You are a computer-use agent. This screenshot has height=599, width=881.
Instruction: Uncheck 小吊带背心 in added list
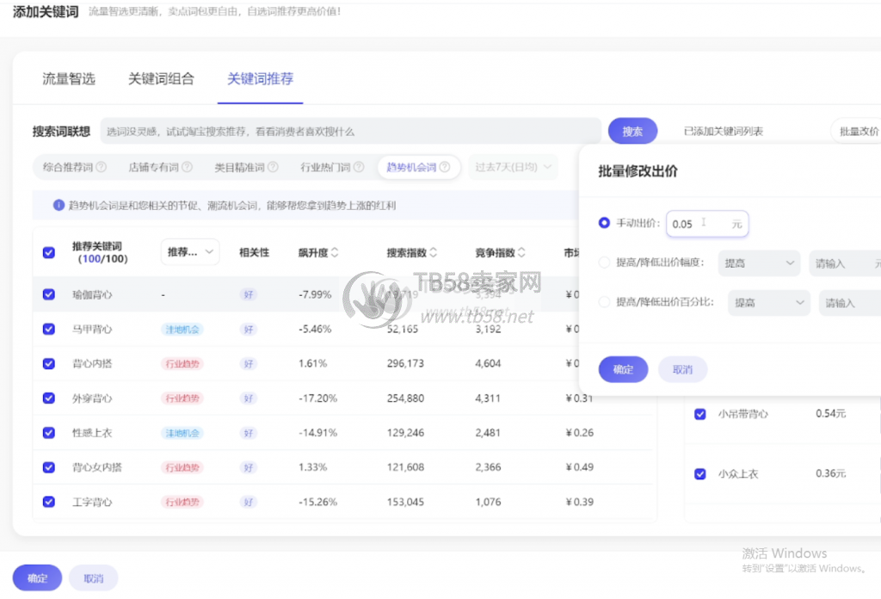coord(700,414)
